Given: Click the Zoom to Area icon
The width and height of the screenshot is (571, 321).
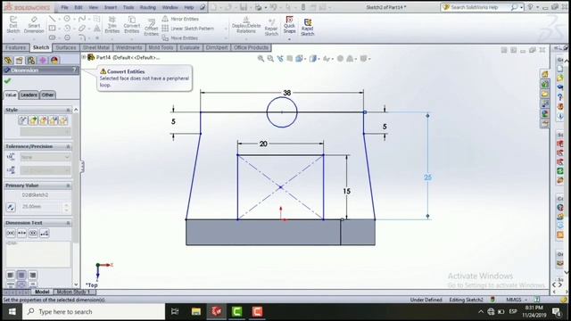Looking at the screenshot, I should [270, 59].
